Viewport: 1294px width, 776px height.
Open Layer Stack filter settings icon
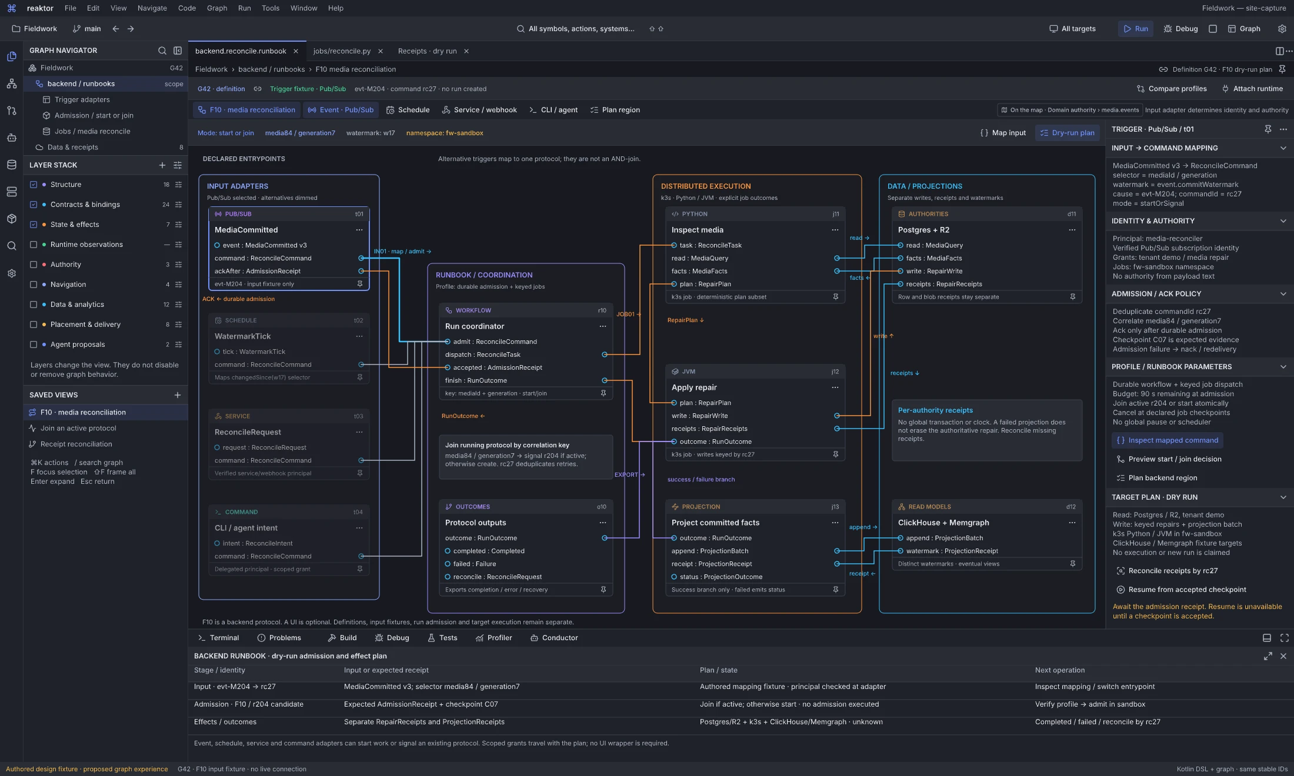point(178,165)
